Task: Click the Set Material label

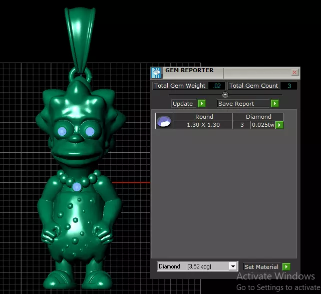Action: coord(261,267)
